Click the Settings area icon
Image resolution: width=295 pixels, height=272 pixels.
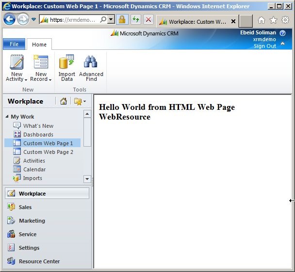pyautogui.click(x=11, y=248)
